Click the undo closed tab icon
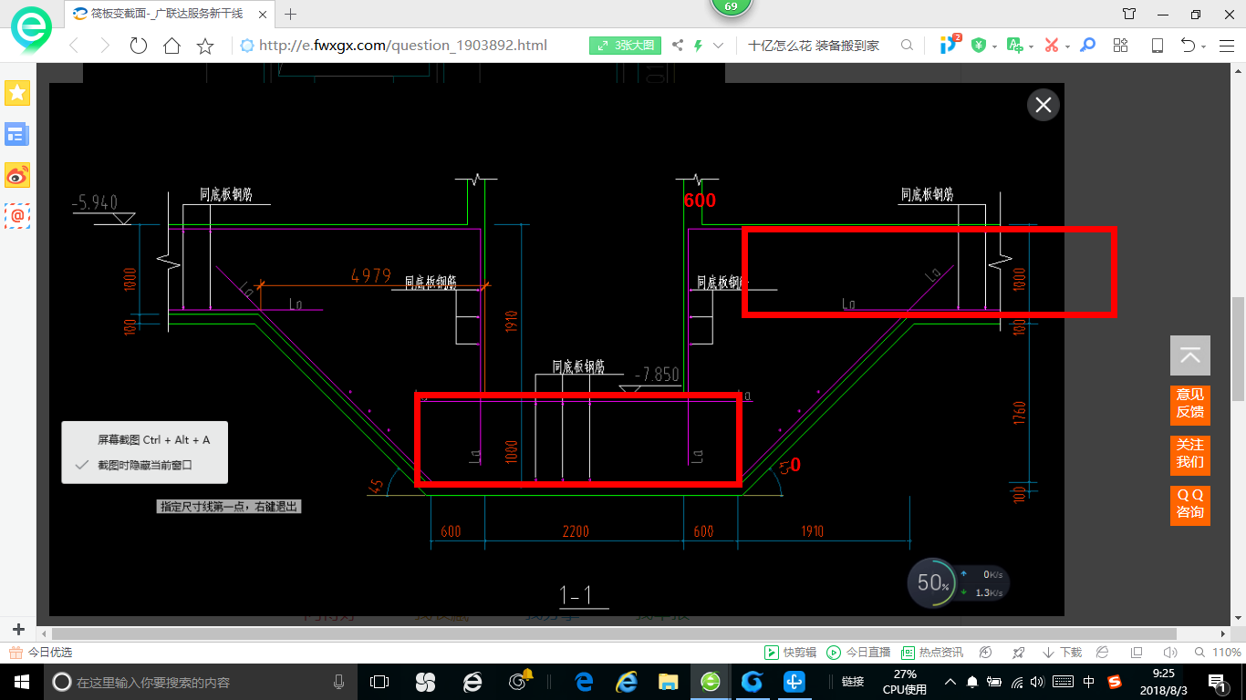Image resolution: width=1246 pixels, height=700 pixels. [x=1188, y=45]
